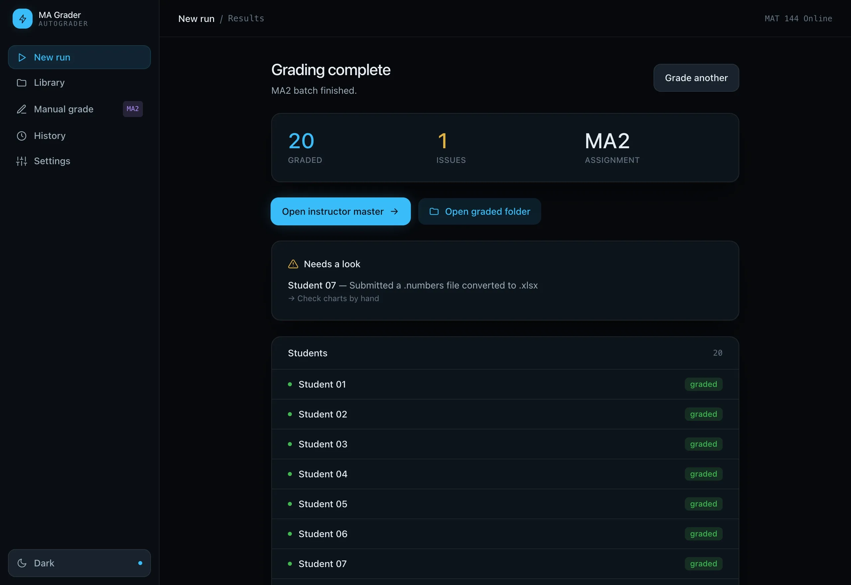Click the MA2 badge beside Manual grade

point(133,109)
